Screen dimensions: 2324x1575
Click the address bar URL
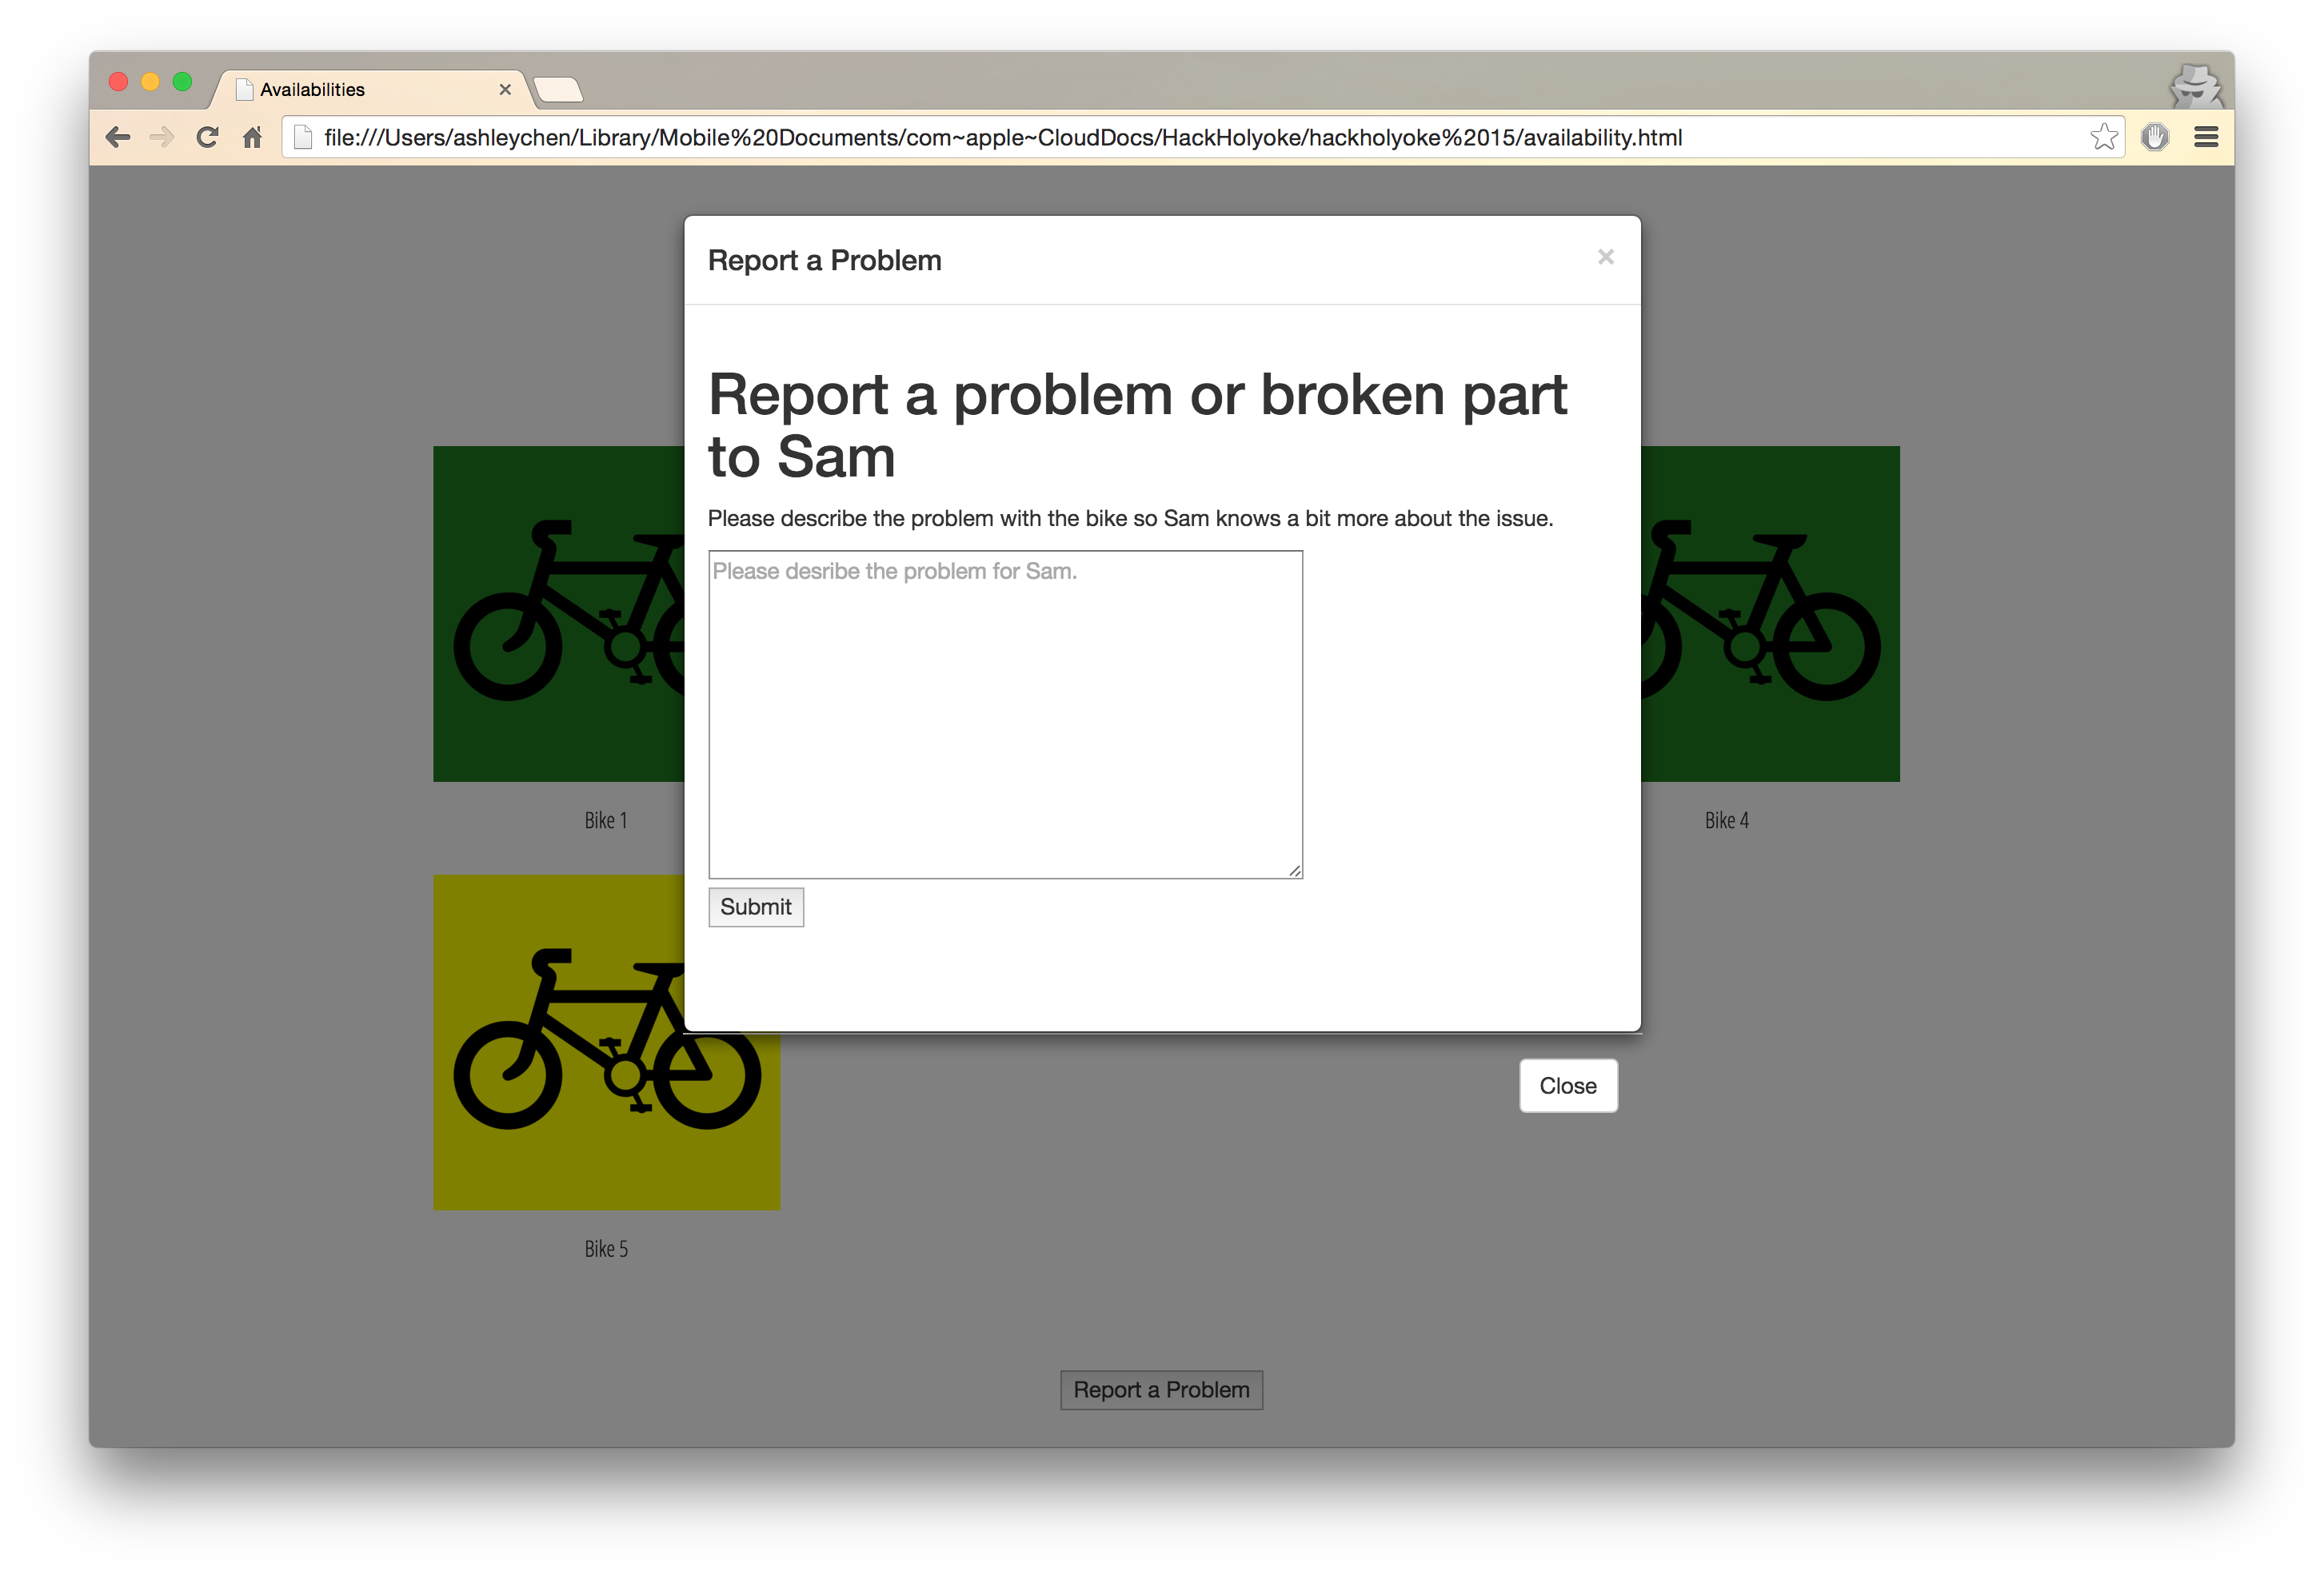(x=1002, y=137)
